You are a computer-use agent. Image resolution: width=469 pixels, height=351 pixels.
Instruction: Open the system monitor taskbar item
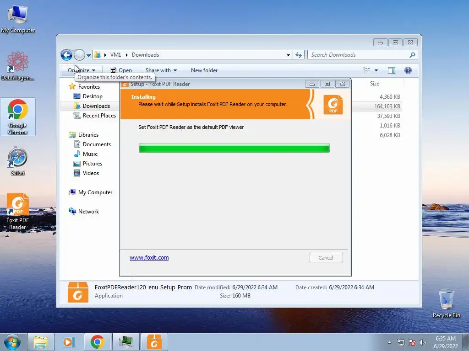125,342
